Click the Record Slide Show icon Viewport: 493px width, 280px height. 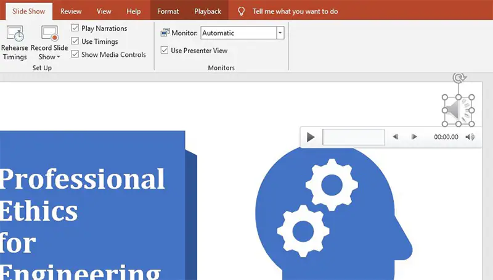[x=50, y=34]
